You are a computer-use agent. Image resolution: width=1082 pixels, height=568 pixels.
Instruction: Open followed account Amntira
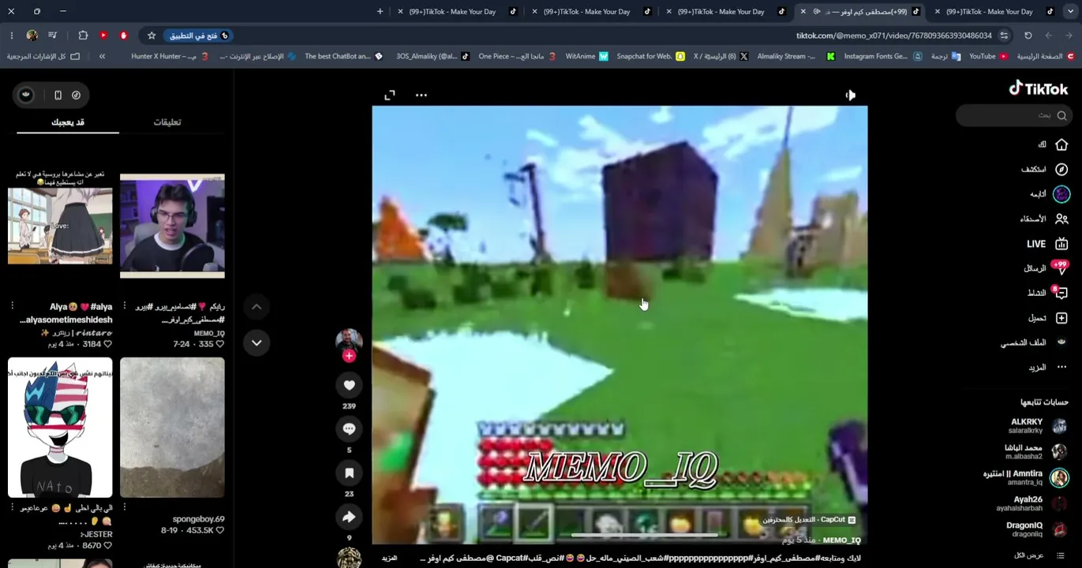[1024, 477]
